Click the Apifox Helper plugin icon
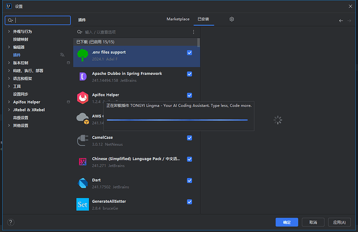 [x=82, y=98]
